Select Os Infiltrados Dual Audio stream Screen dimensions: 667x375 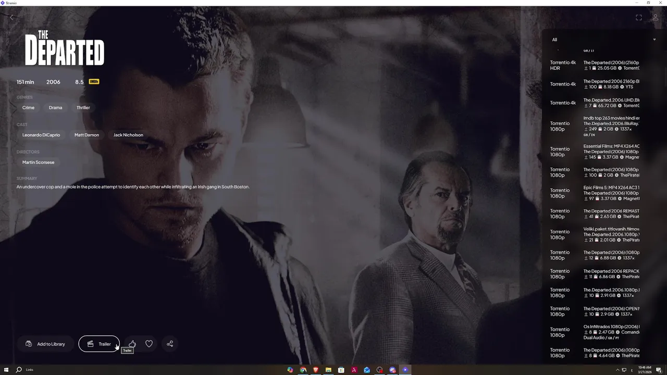(x=595, y=332)
